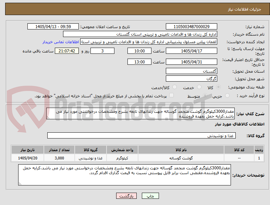Click the توضیحات خریدار text area
The height and width of the screenshot is (205, 270).
click(x=124, y=175)
